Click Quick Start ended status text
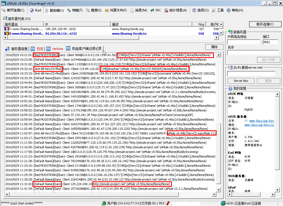This screenshot has width=283, height=206. (22, 203)
